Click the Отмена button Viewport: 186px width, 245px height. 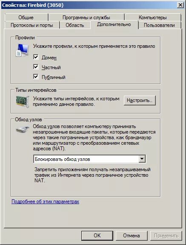click(132, 236)
